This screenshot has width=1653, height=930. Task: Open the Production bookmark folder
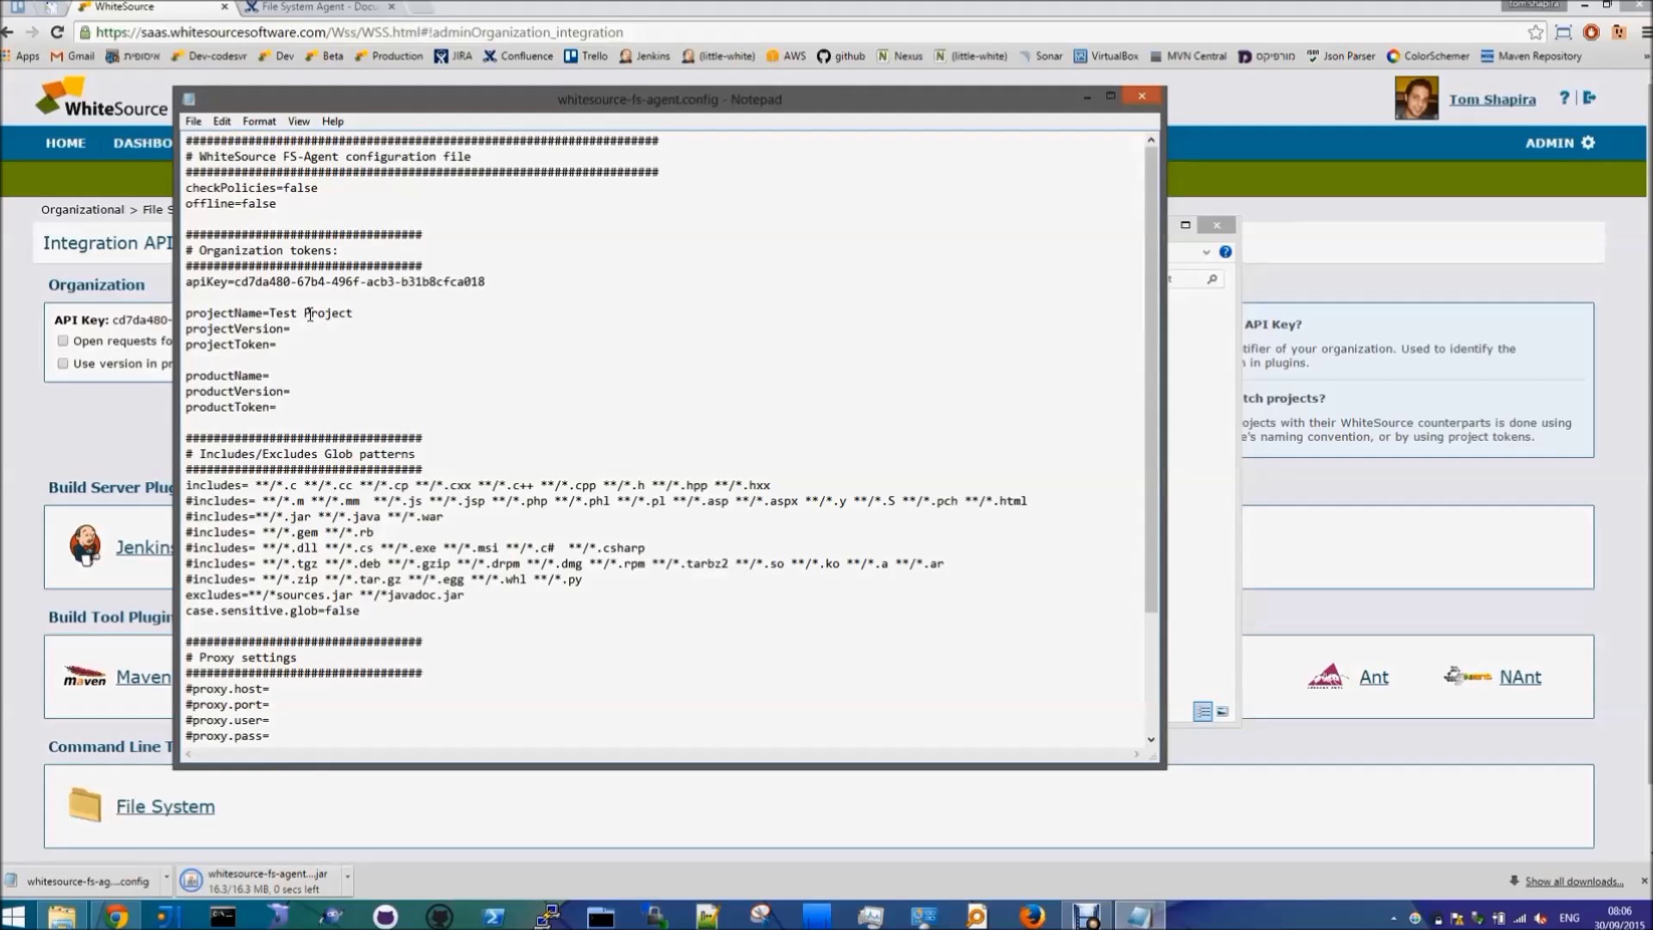click(x=388, y=56)
